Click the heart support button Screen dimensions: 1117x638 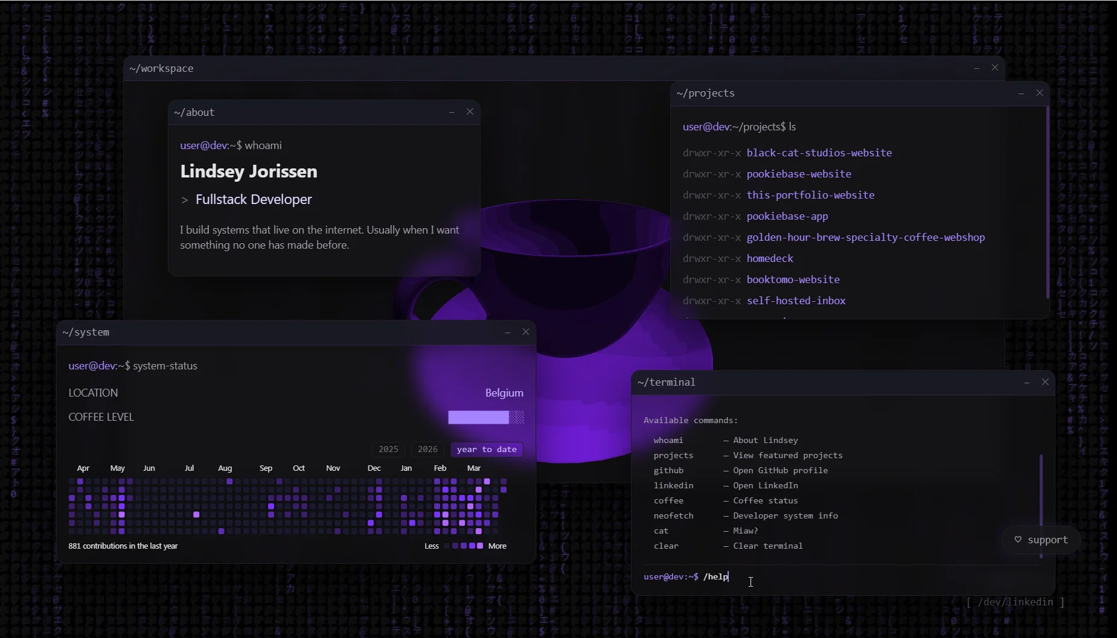1040,539
